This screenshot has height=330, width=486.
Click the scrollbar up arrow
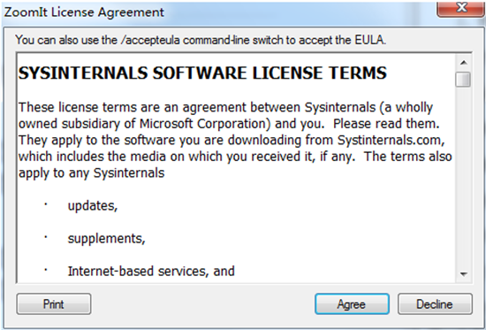[464, 63]
